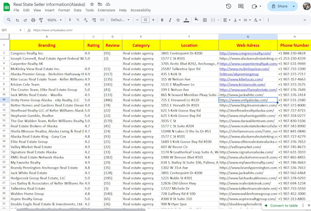
Task: Expand the Share options arrow
Action: pos(294,6)
